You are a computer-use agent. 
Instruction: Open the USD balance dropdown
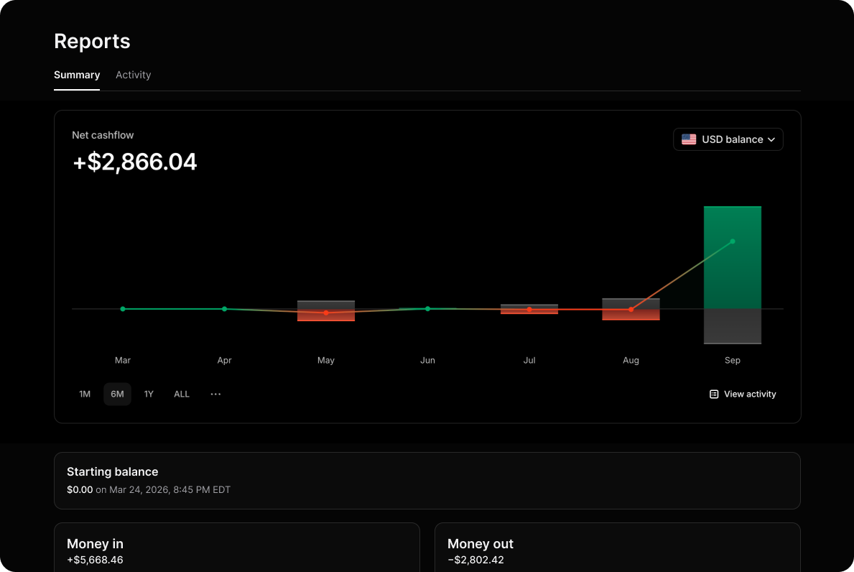728,139
